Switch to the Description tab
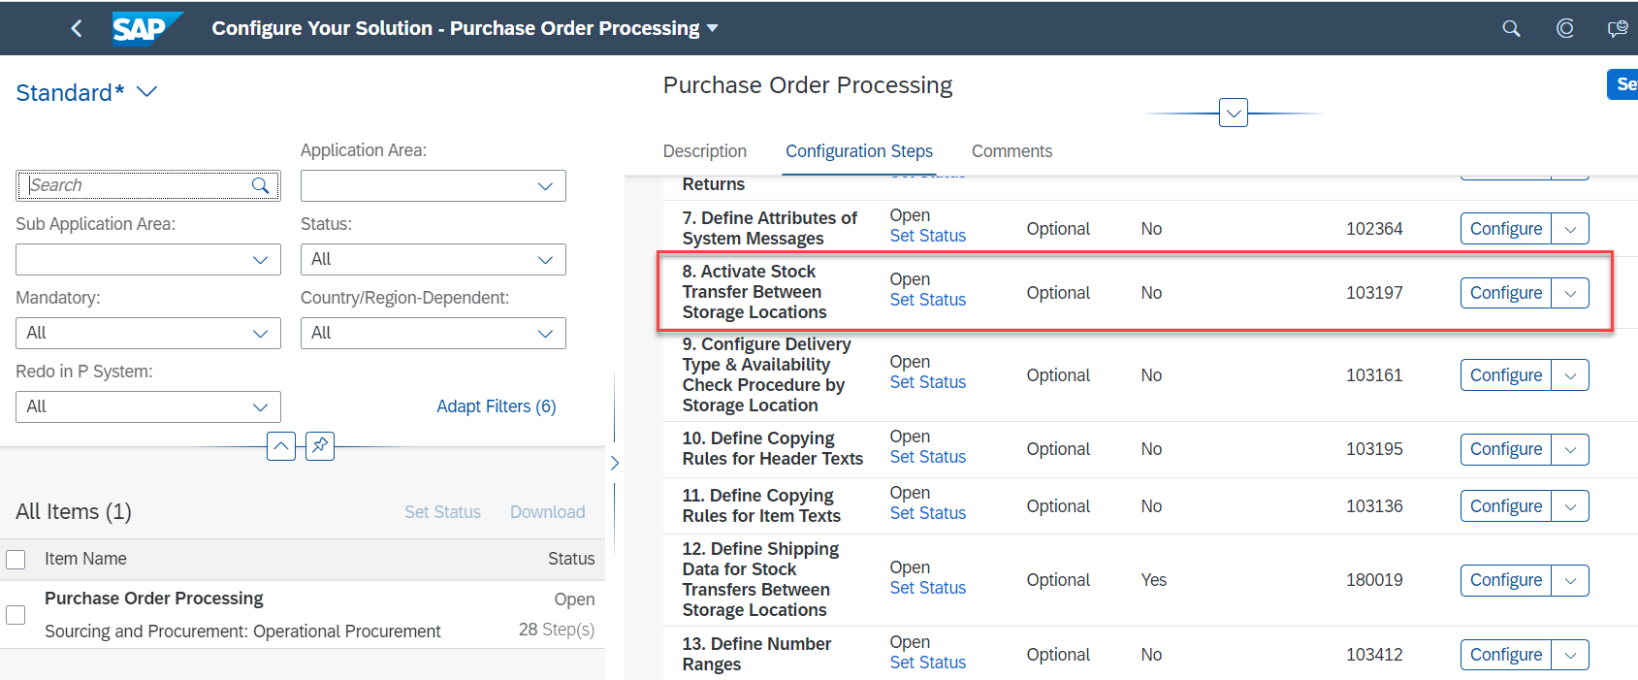The width and height of the screenshot is (1638, 680). 705,151
